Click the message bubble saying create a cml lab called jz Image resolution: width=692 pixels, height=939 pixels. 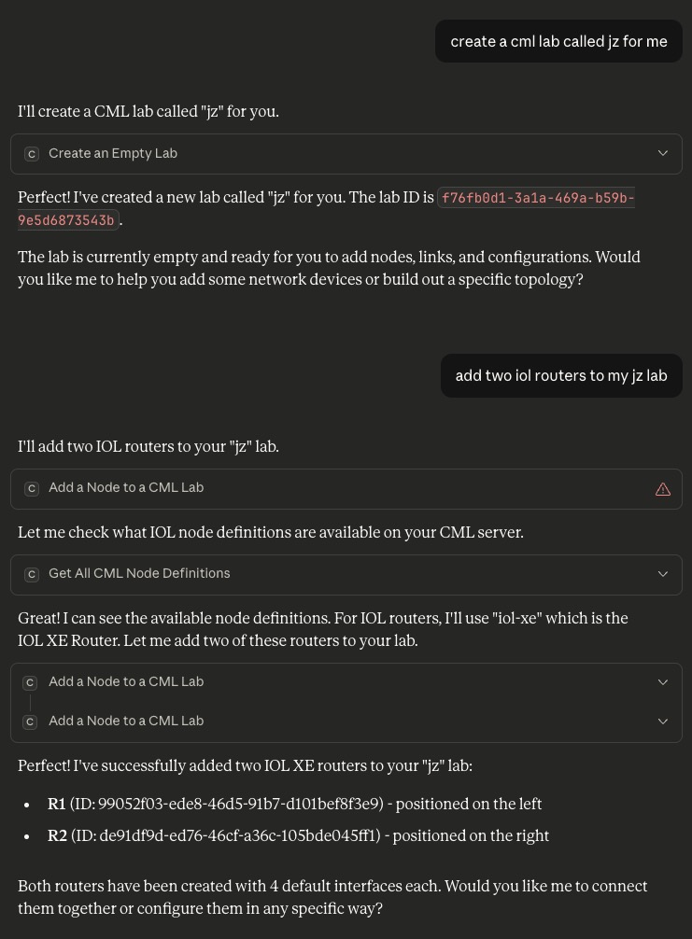(x=558, y=41)
